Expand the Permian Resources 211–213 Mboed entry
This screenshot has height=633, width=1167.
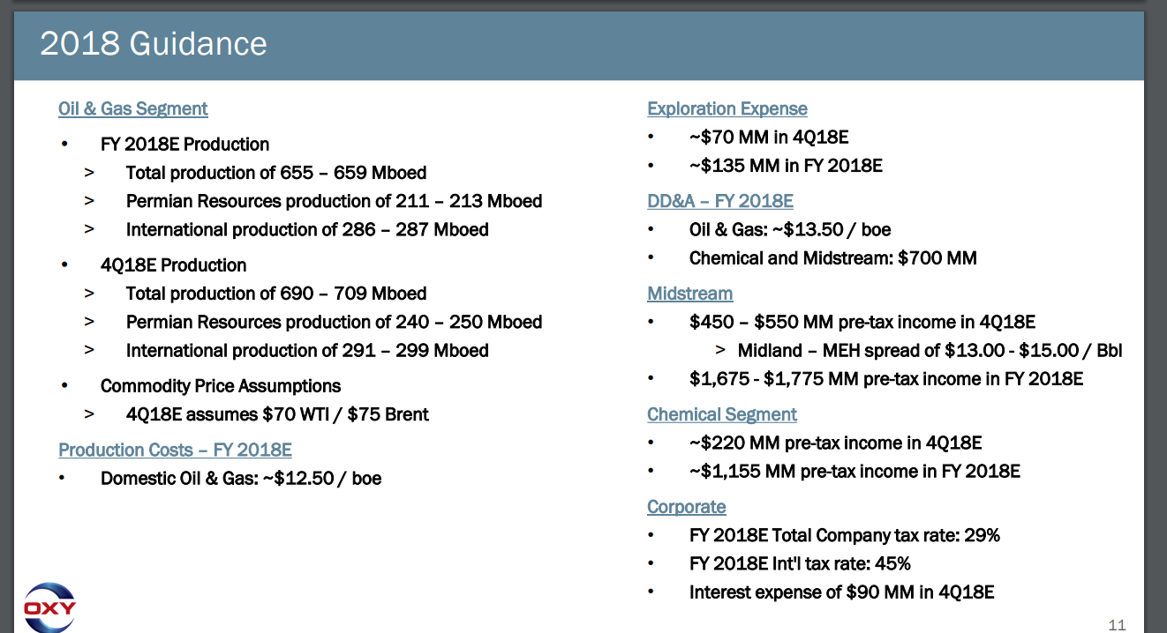click(x=335, y=201)
